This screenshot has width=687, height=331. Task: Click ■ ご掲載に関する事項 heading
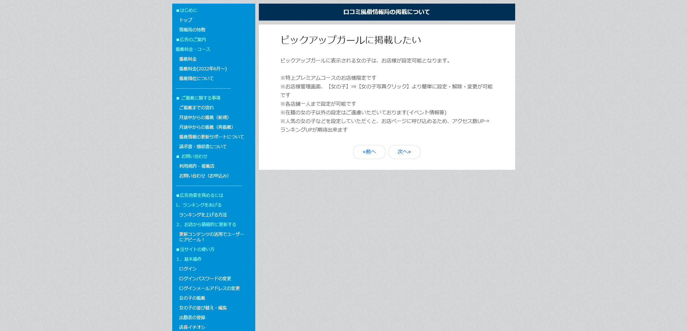(x=198, y=98)
